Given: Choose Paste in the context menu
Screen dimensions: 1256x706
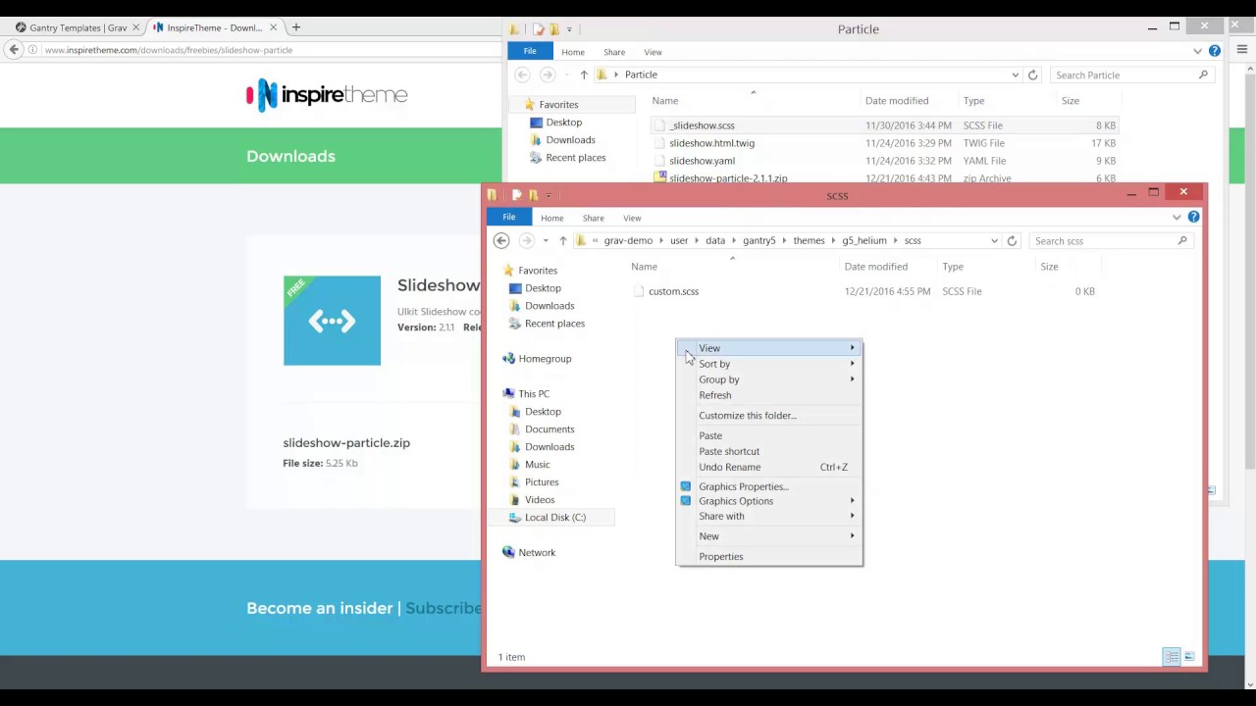Looking at the screenshot, I should 769,435.
